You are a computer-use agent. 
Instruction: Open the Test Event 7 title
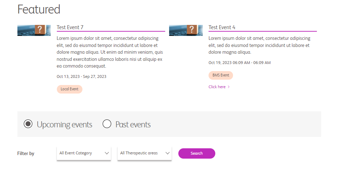click(70, 27)
